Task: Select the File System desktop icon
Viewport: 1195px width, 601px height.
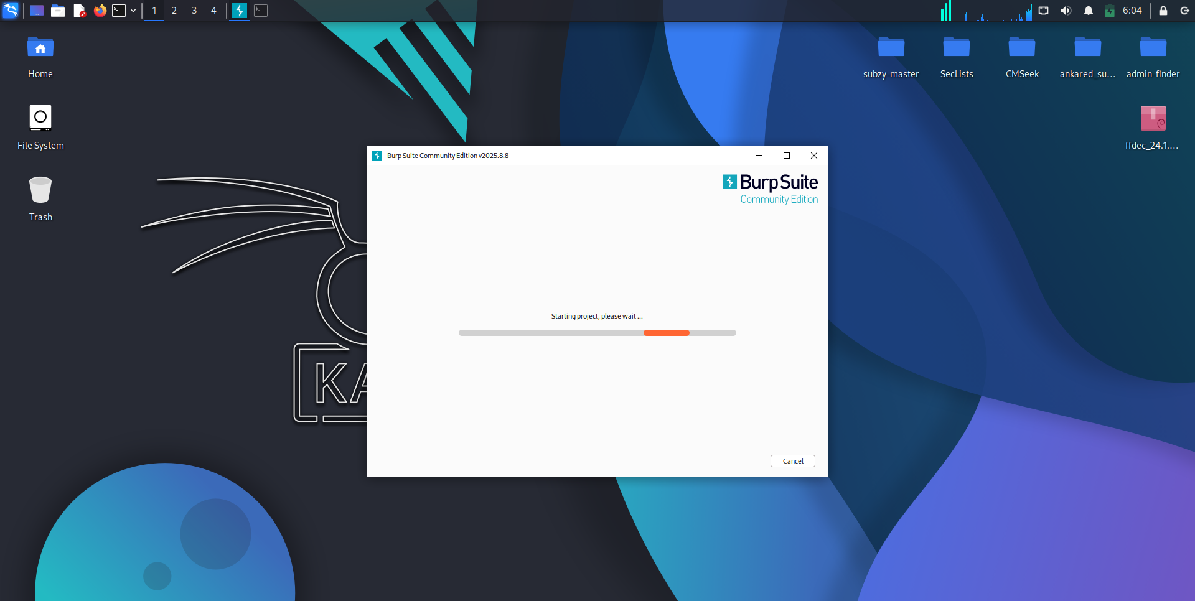Action: click(40, 127)
